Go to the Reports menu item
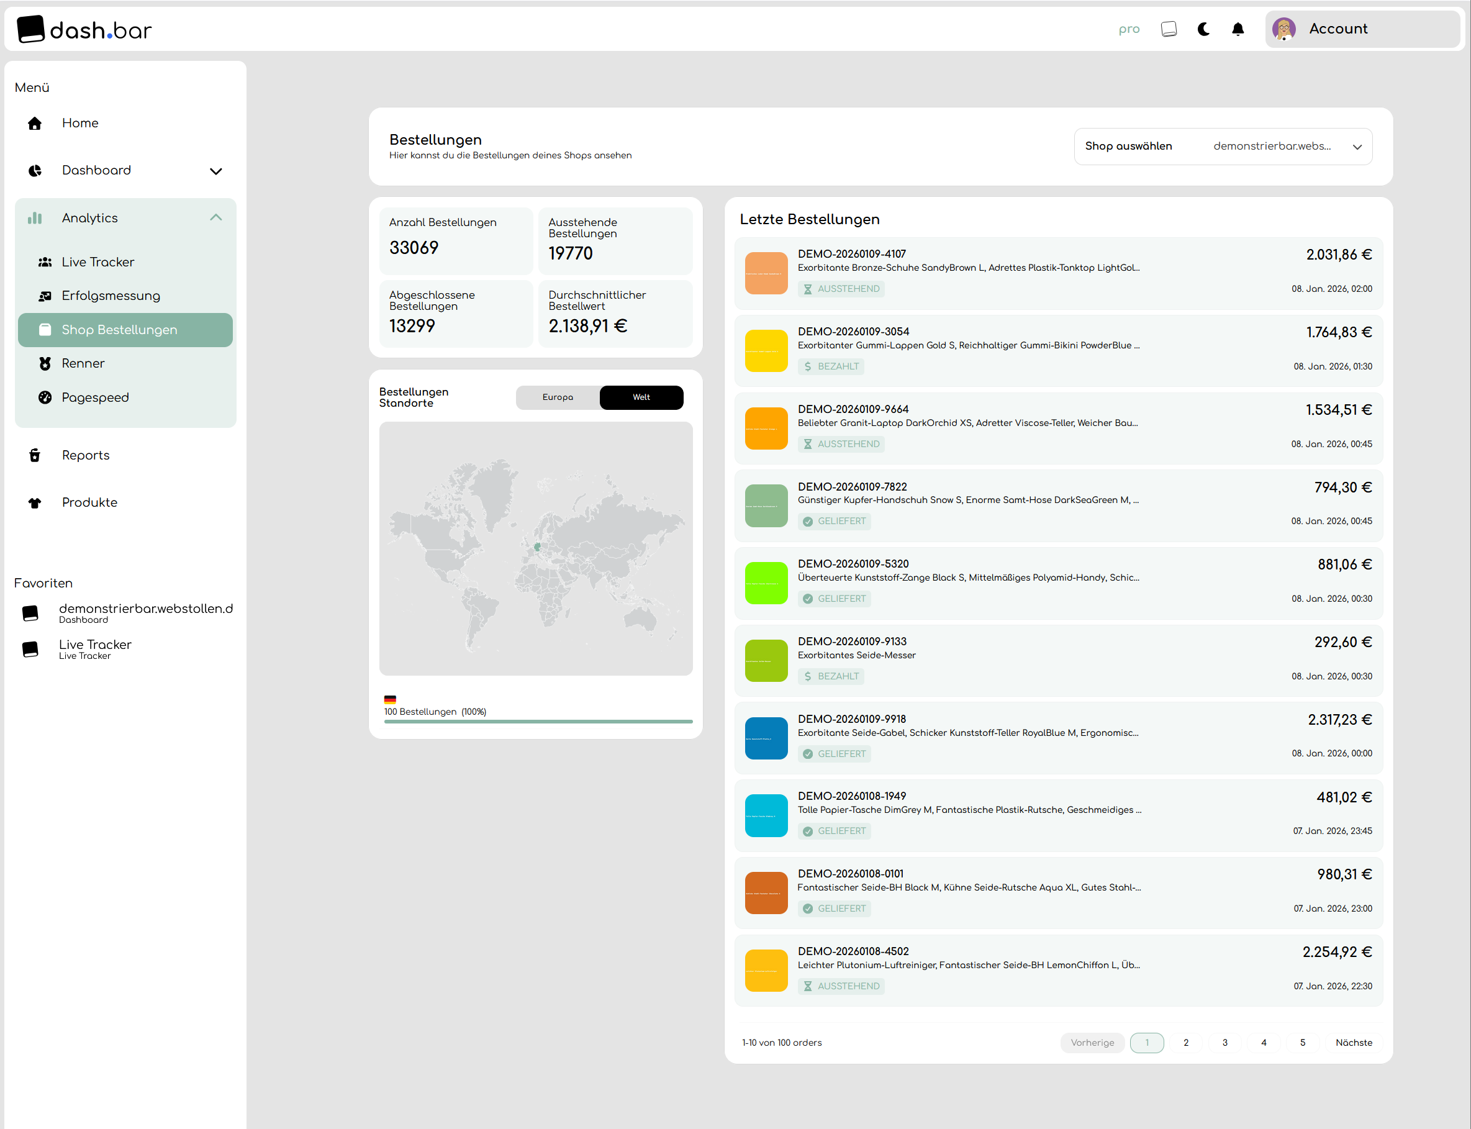This screenshot has width=1471, height=1129. click(x=85, y=455)
